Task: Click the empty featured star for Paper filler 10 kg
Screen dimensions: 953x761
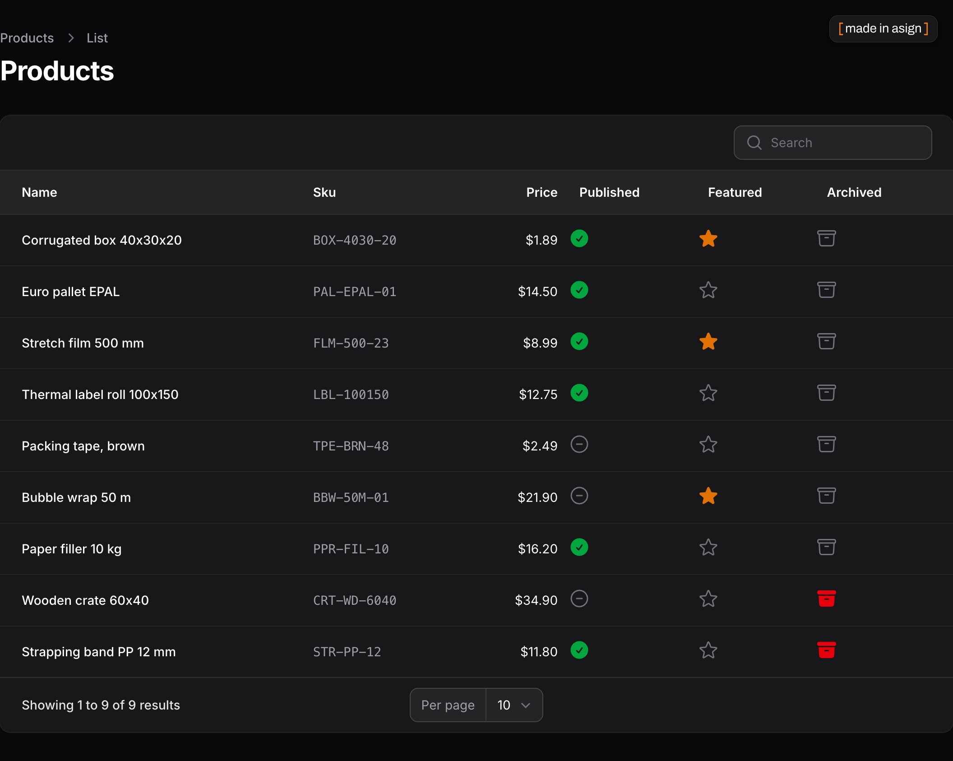Action: pos(708,548)
